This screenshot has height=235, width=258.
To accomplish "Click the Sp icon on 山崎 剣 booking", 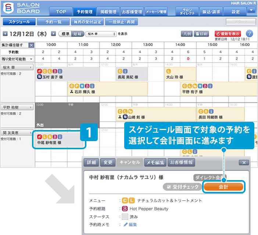I will coord(130,112).
